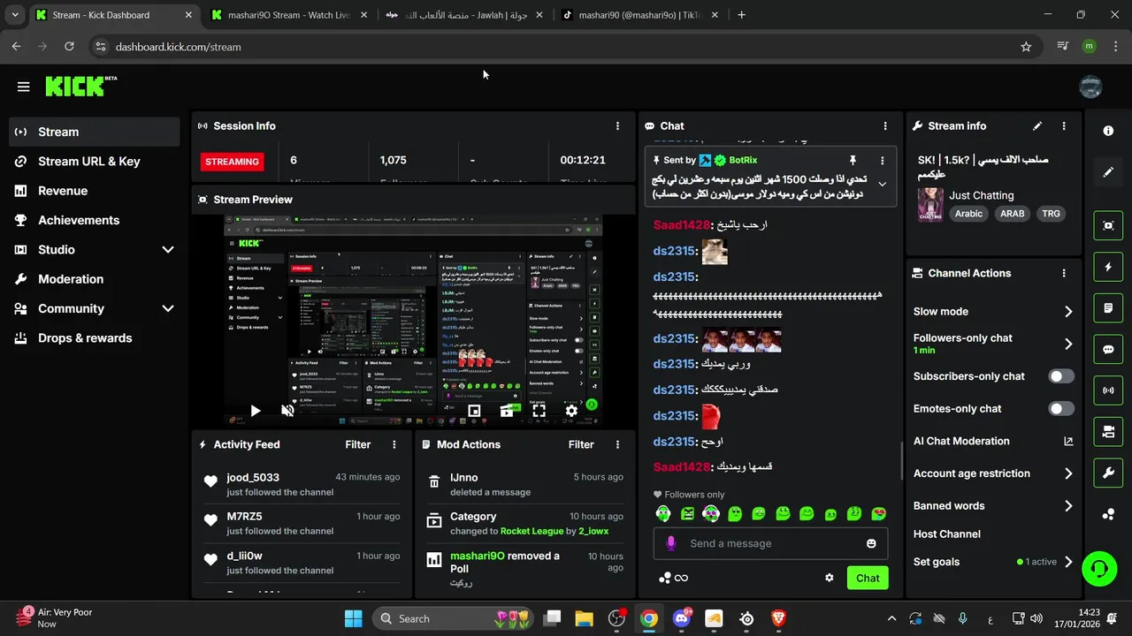Go to the Revenue page
1132x636 pixels.
tap(94, 191)
